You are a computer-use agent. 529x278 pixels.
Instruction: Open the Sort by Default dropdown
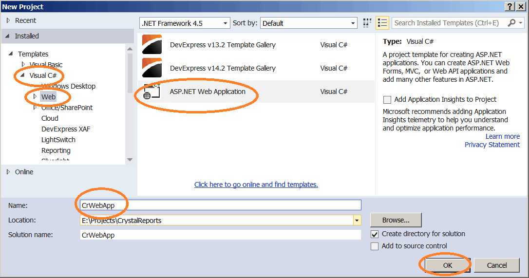[x=353, y=23]
